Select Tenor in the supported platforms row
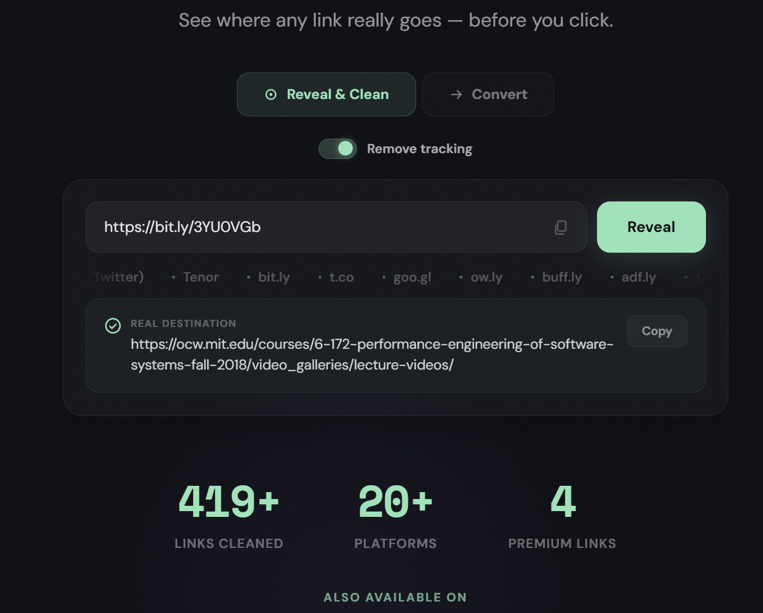 tap(201, 277)
